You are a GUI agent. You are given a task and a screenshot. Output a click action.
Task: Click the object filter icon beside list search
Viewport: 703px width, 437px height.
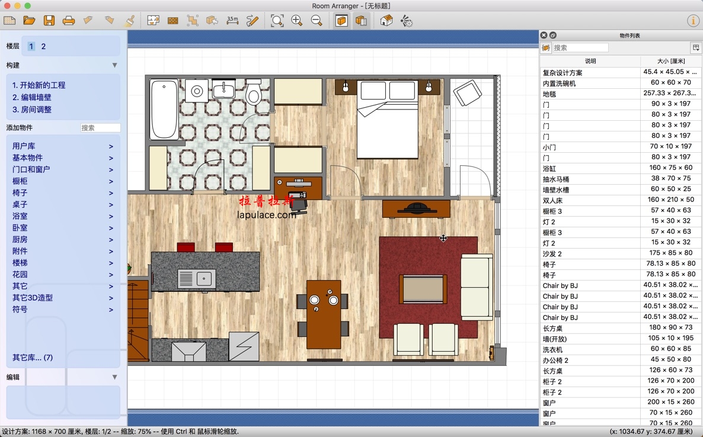point(546,47)
